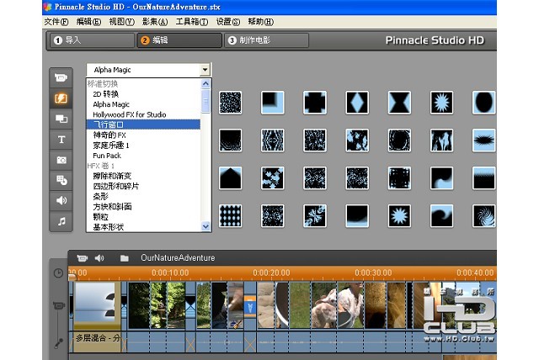Click the dropdown list scrollbar thumb
Viewport: 539px width, 360px height.
(x=205, y=102)
